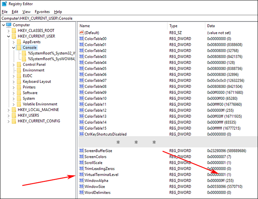Collapse the Computer root node
The width and height of the screenshot is (258, 199).
pos(3,25)
